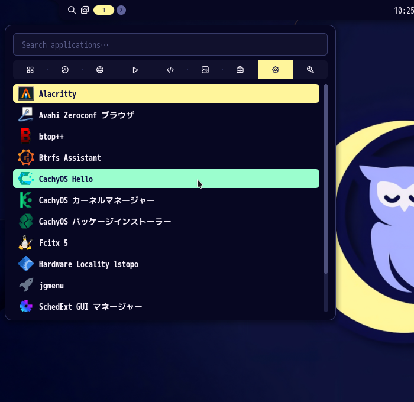Switch to workspace 2 in top bar
Screen dimensions: 414x402
(121, 10)
